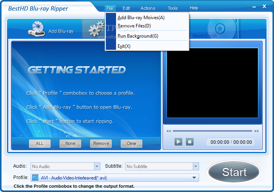
Task: Click the Remove button below the file list
Action: (101, 143)
